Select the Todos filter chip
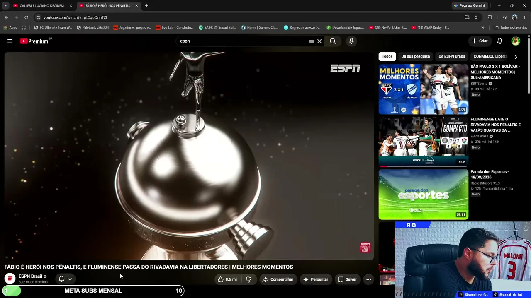Image resolution: width=531 pixels, height=298 pixels. coord(387,56)
